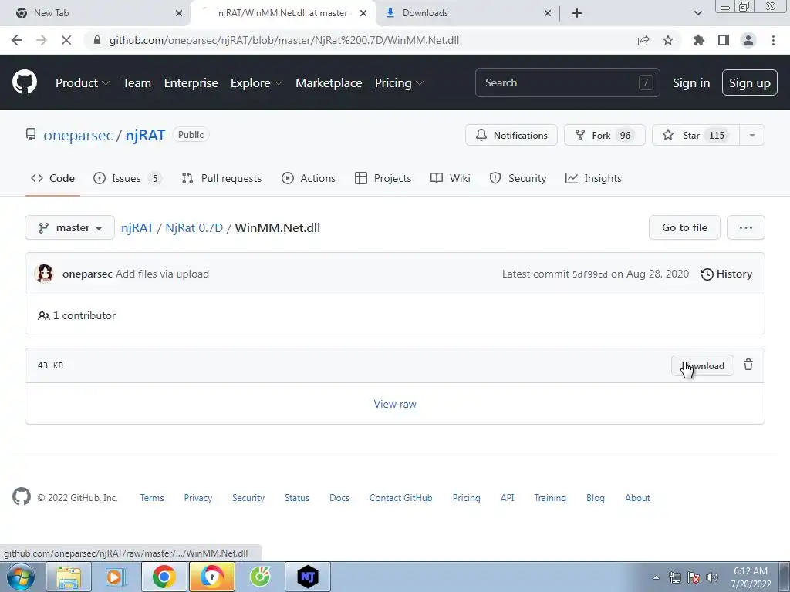This screenshot has height=592, width=790.
Task: Open Chrome three-dot menu
Action: 773,40
